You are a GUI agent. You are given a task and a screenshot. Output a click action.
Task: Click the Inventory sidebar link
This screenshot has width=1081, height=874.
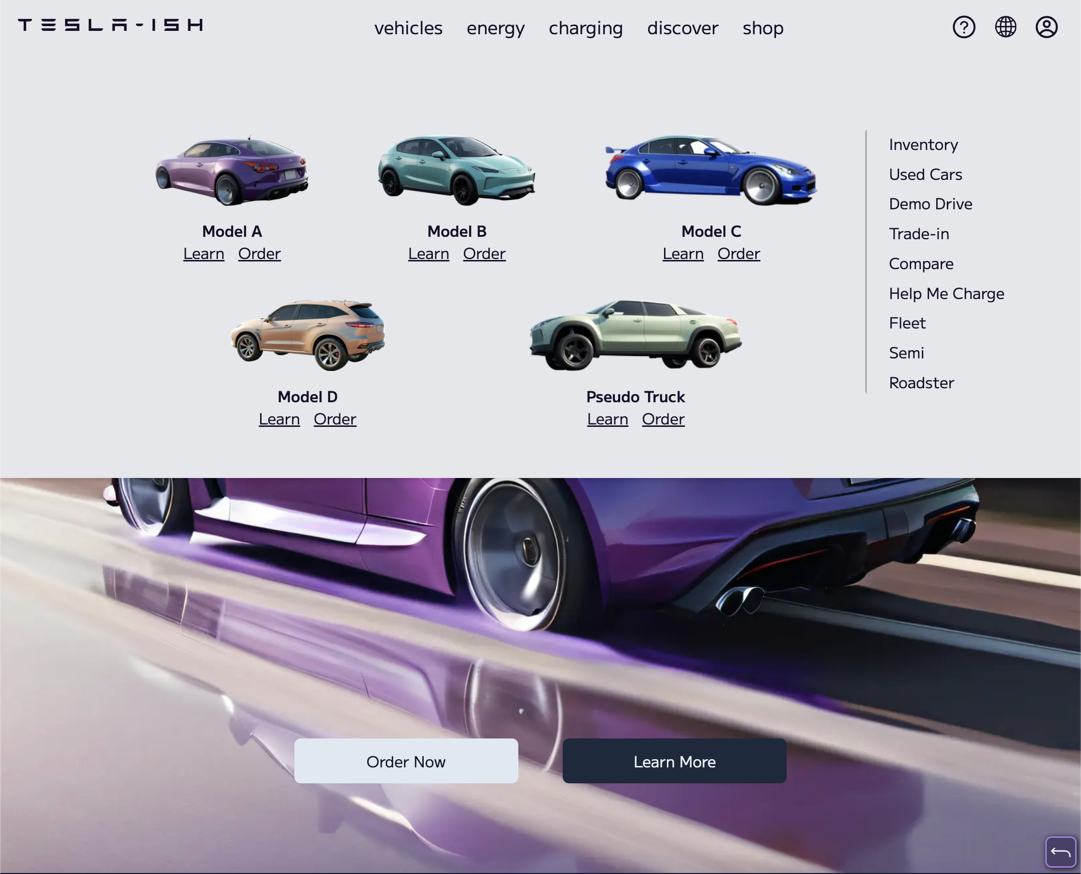point(923,144)
